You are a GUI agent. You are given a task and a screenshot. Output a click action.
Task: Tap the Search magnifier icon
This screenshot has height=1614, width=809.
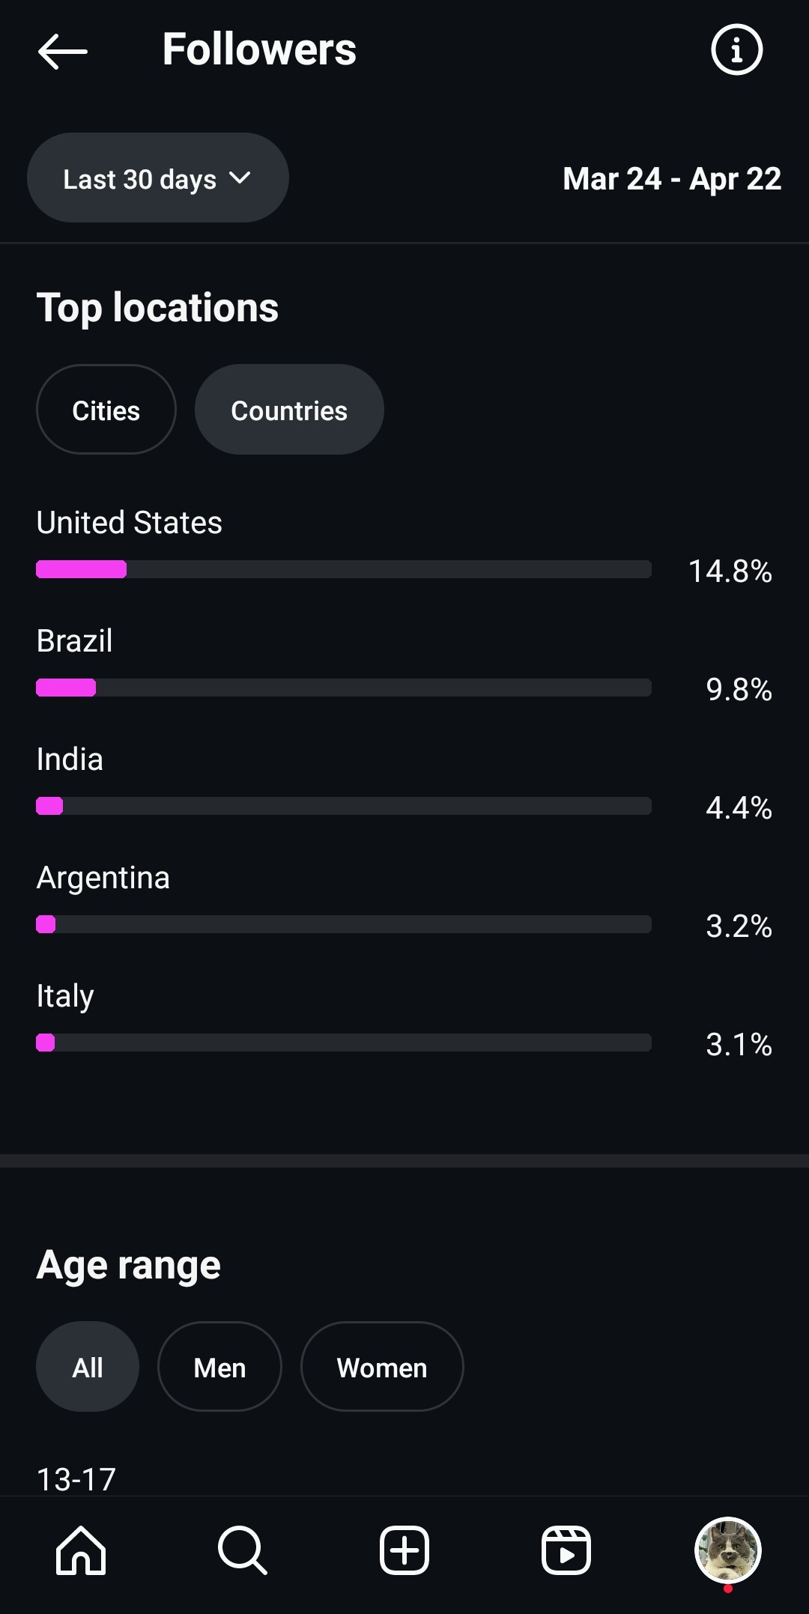pyautogui.click(x=243, y=1550)
